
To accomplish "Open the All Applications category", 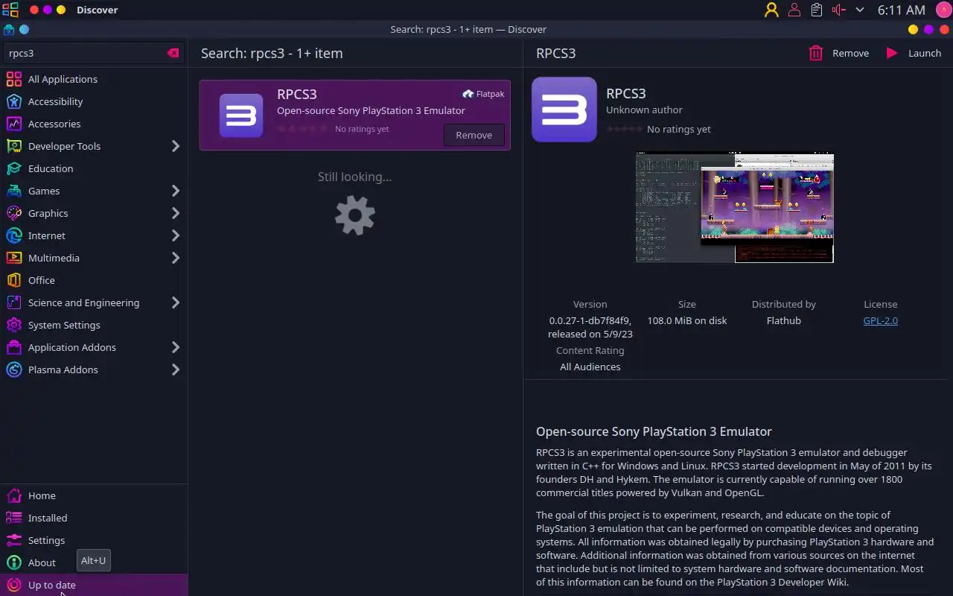I will (94, 79).
